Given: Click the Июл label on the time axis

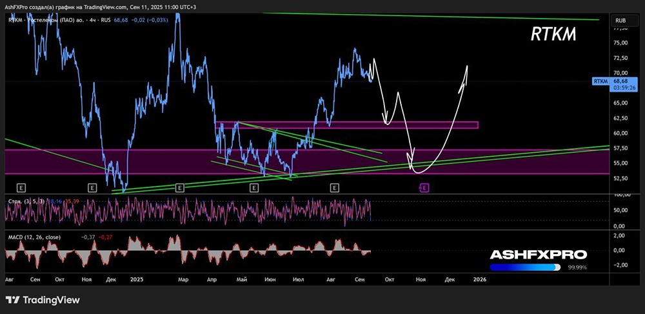Looking at the screenshot, I should (298, 279).
